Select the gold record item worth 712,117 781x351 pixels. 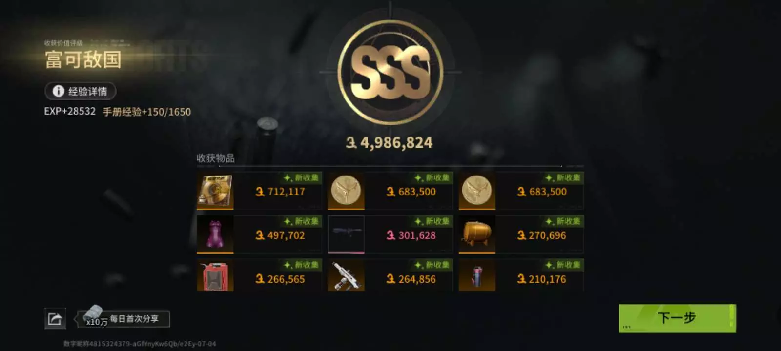pyautogui.click(x=215, y=191)
